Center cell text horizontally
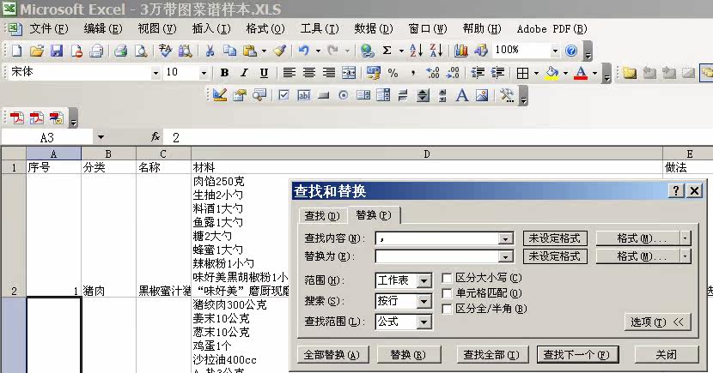The image size is (713, 373). click(x=308, y=73)
